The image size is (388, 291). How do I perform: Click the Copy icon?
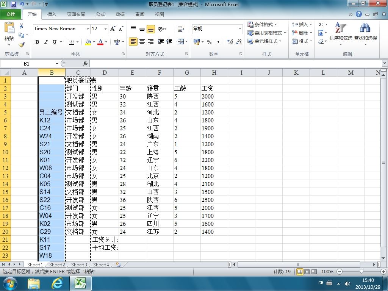(22, 35)
